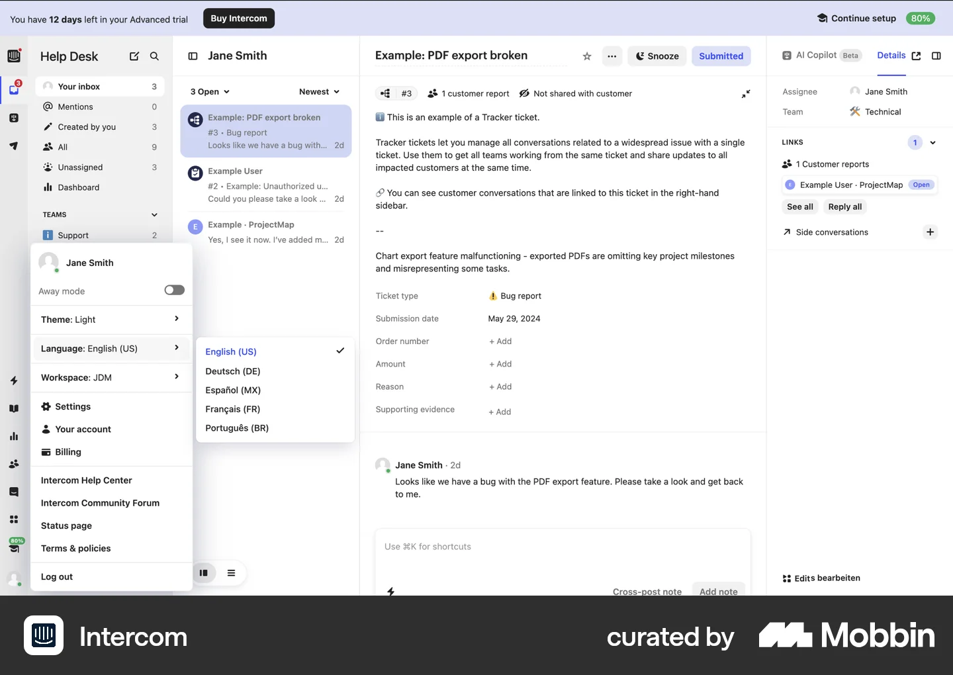Image resolution: width=953 pixels, height=675 pixels.
Task: Open the Contacts people icon in left rail
Action: [14, 464]
